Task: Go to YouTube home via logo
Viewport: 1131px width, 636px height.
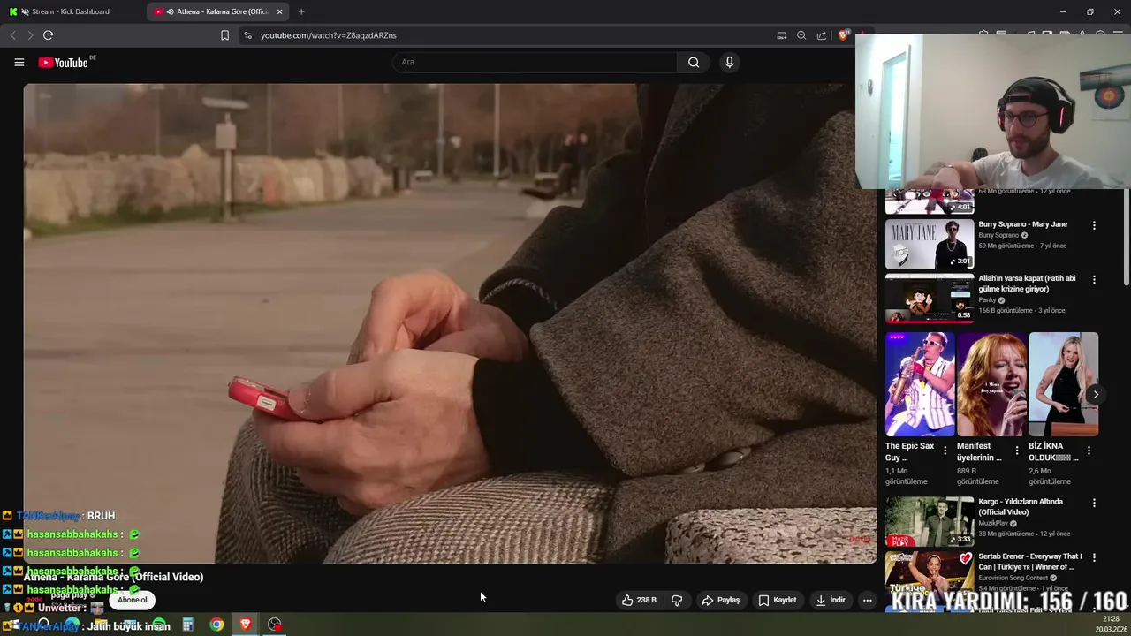Action: click(64, 63)
